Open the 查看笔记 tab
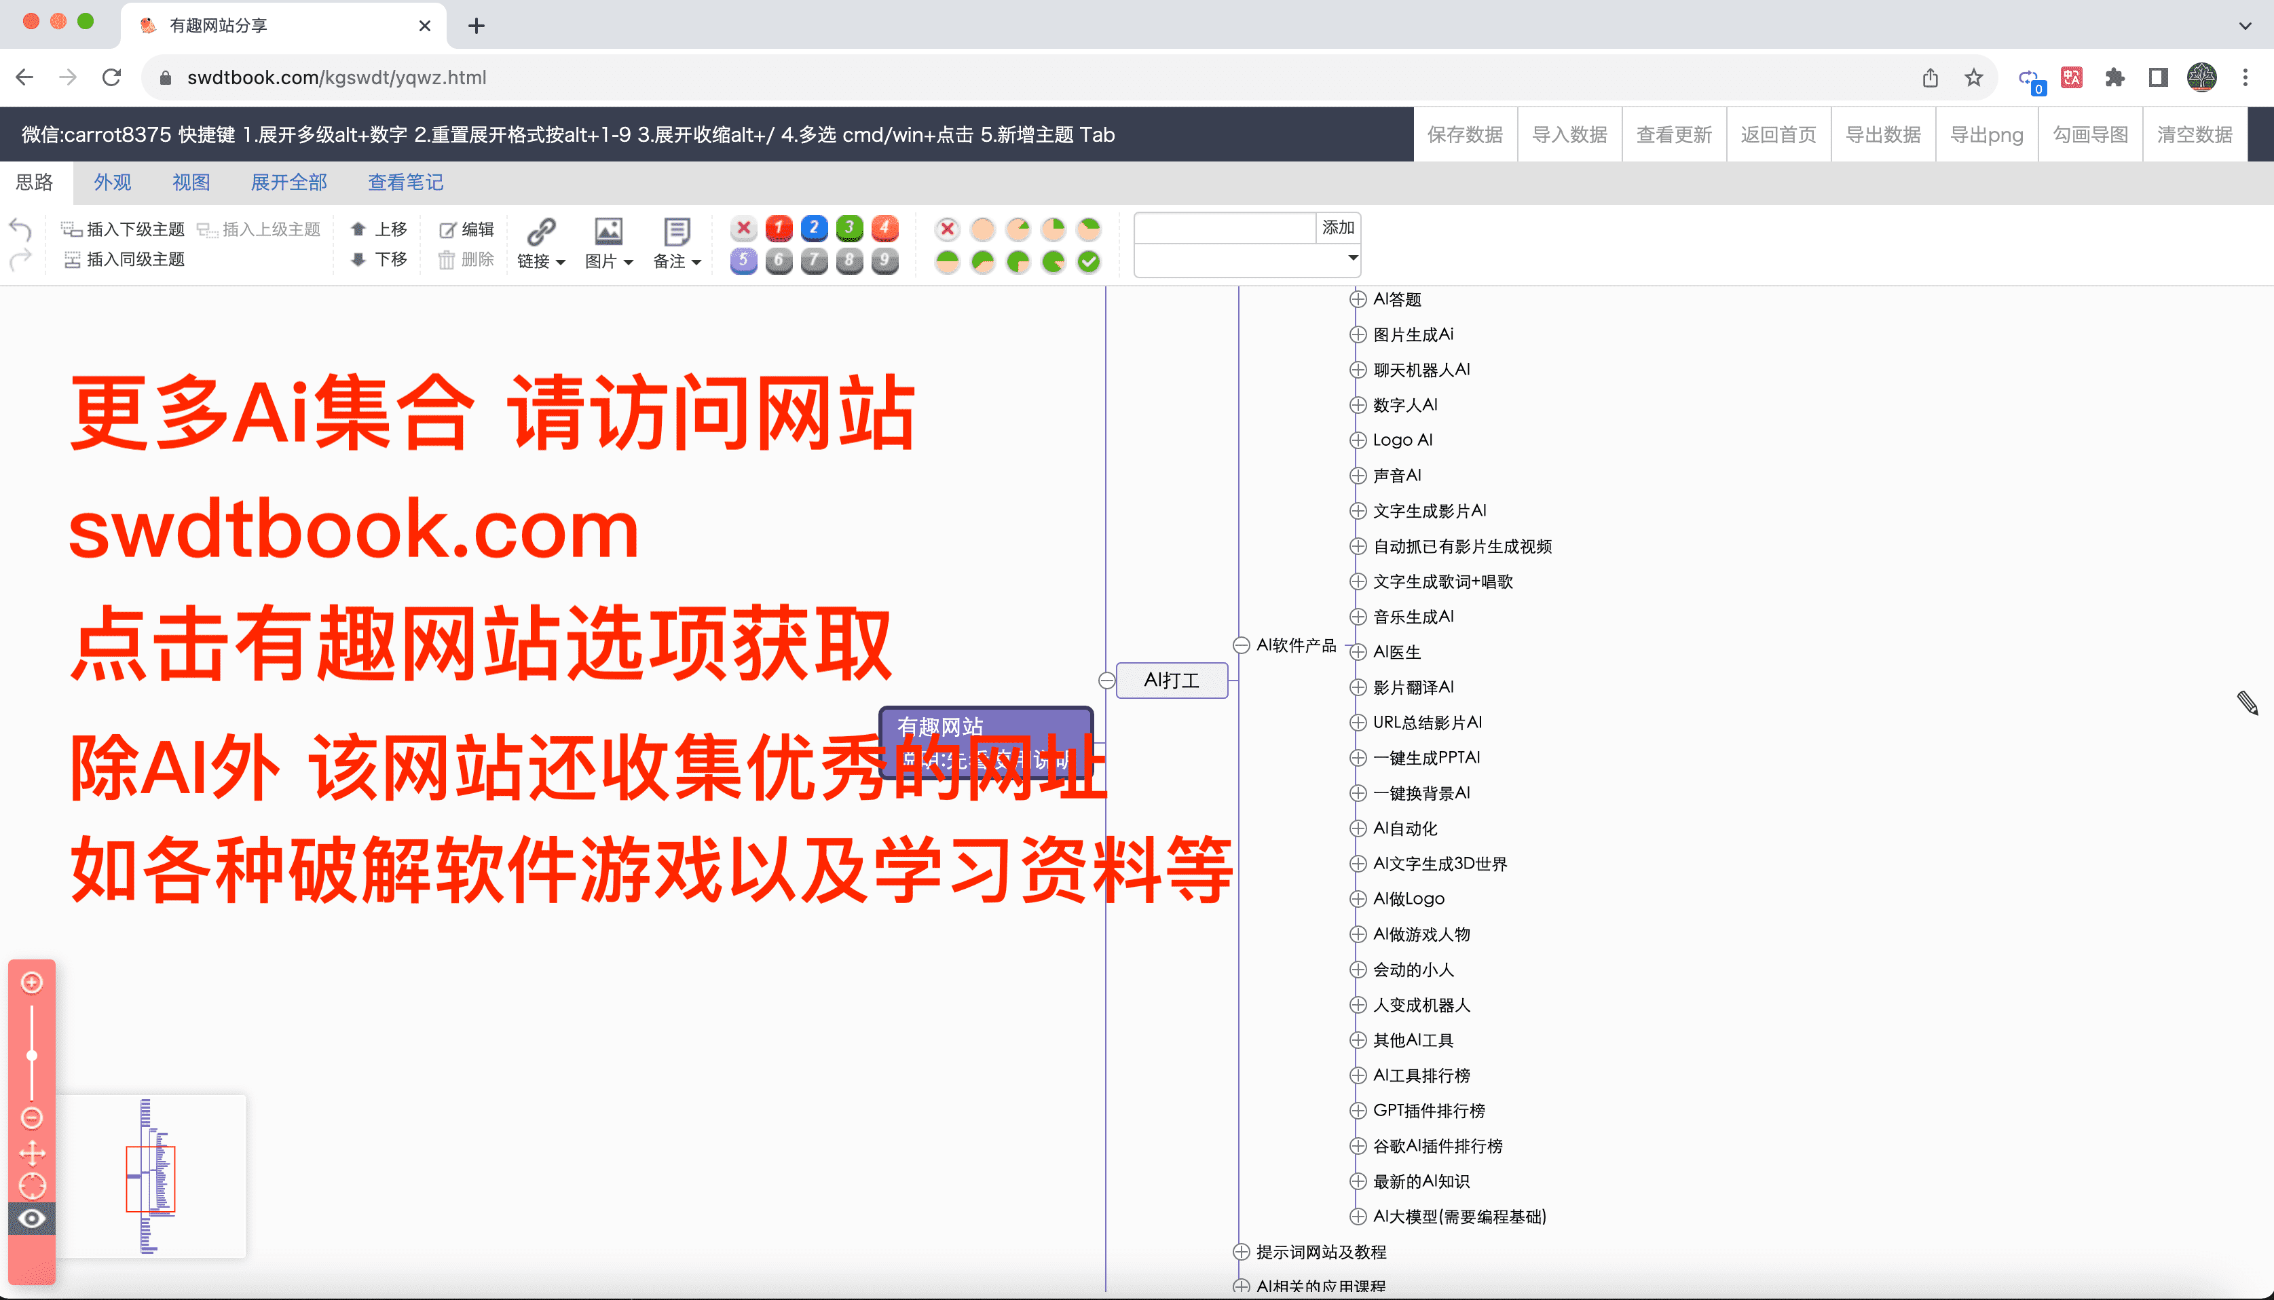The width and height of the screenshot is (2274, 1300). [405, 182]
